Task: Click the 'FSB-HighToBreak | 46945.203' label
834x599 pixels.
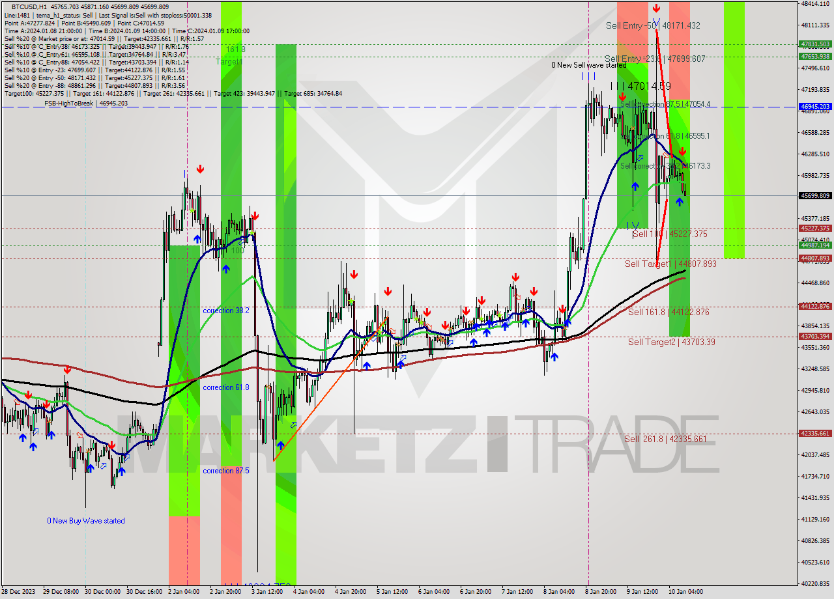Action: 86,103
